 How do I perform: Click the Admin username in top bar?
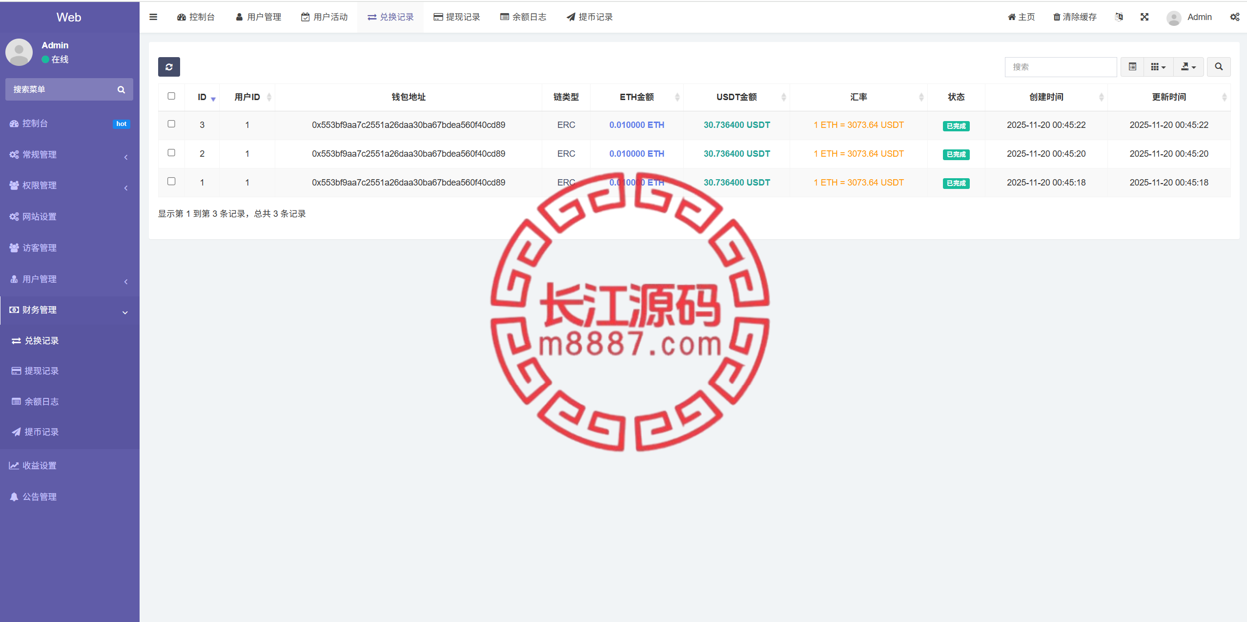tap(1200, 17)
